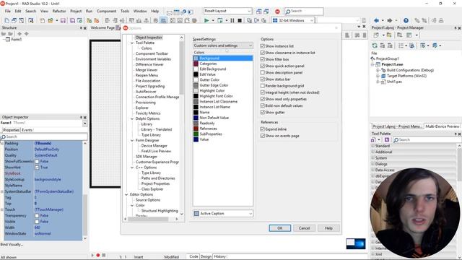Click the Forward navigation arrow
This screenshot has height=260, width=462.
[x=390, y=20]
